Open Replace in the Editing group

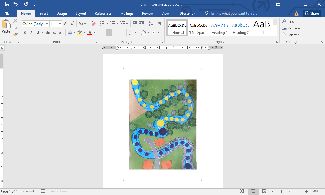click(291, 28)
